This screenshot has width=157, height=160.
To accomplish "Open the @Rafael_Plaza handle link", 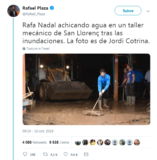I will (34, 14).
